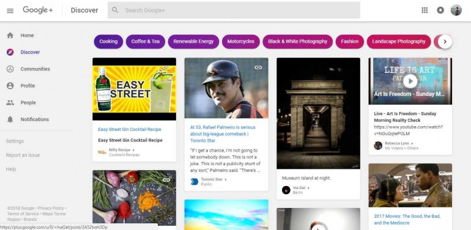Open the 2017 Movies still image

point(410,185)
